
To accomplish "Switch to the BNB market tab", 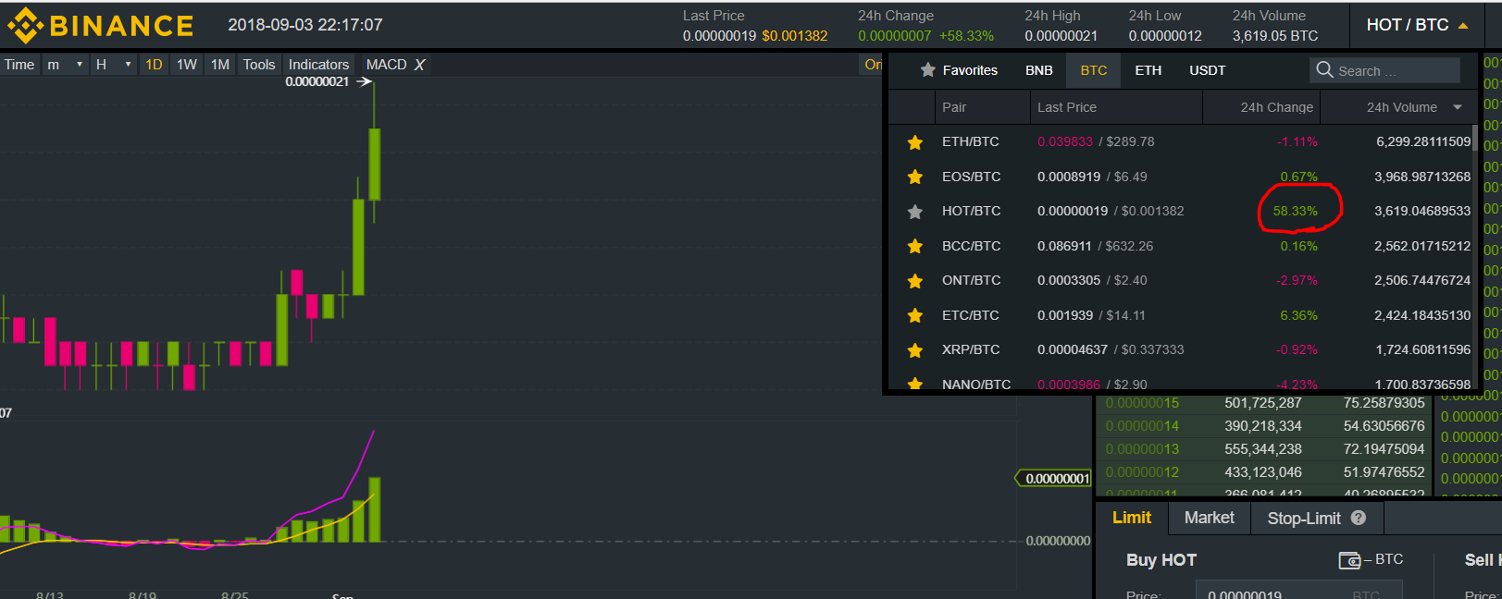I will pyautogui.click(x=1038, y=70).
